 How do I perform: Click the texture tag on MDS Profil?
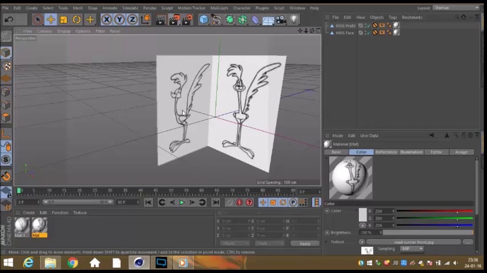coord(396,25)
